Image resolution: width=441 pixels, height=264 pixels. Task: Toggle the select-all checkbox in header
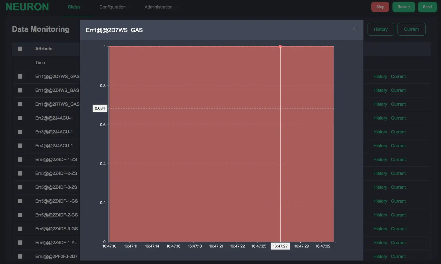click(20, 49)
